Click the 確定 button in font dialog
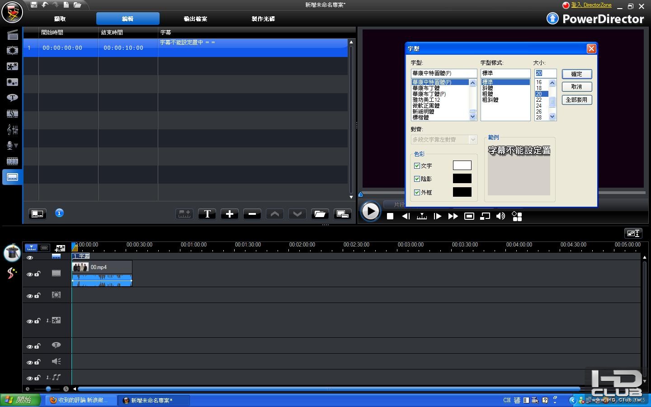The height and width of the screenshot is (407, 651). (x=577, y=74)
